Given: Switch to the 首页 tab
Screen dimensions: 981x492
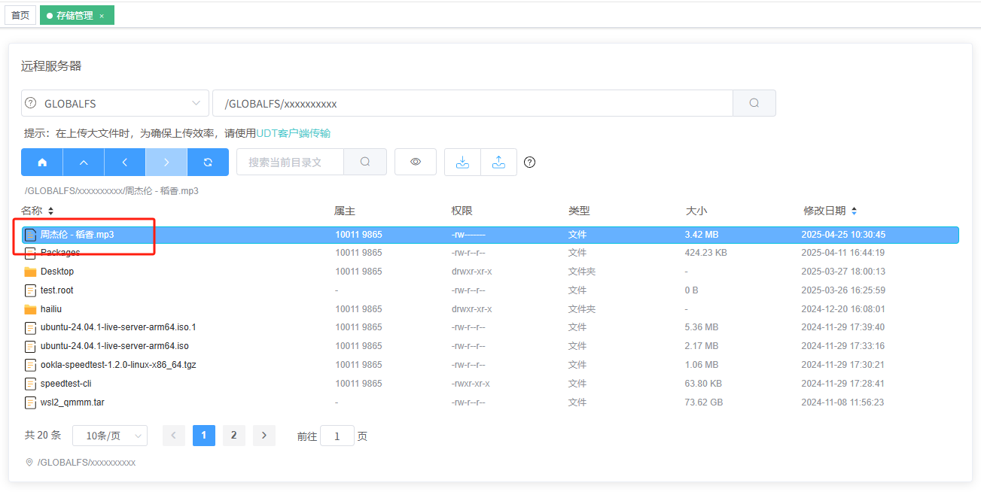Looking at the screenshot, I should tap(20, 15).
